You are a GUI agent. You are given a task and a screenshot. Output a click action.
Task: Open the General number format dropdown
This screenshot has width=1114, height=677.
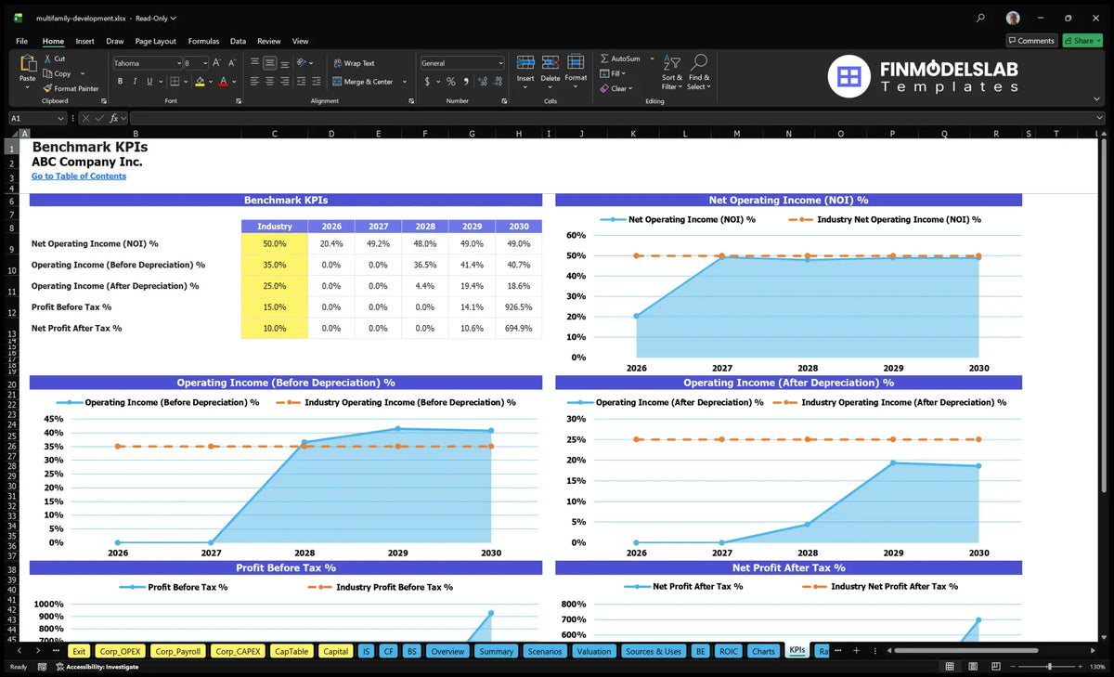[x=500, y=63]
